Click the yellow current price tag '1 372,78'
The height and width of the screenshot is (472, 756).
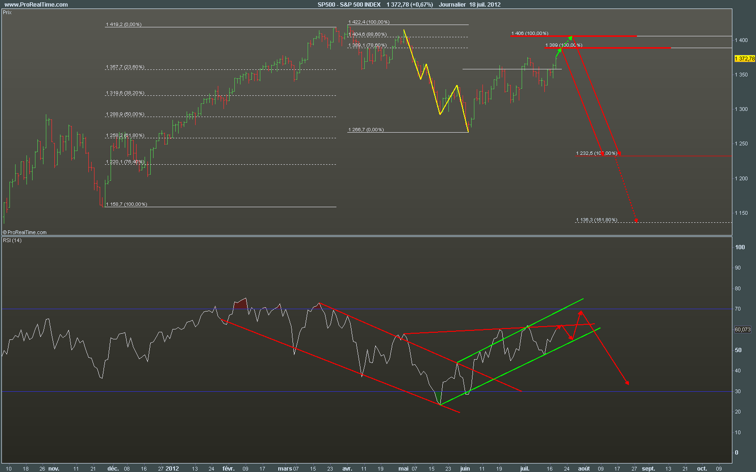tap(745, 59)
